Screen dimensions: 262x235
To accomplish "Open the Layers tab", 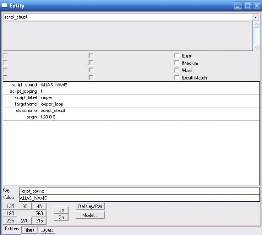I will click(47, 230).
